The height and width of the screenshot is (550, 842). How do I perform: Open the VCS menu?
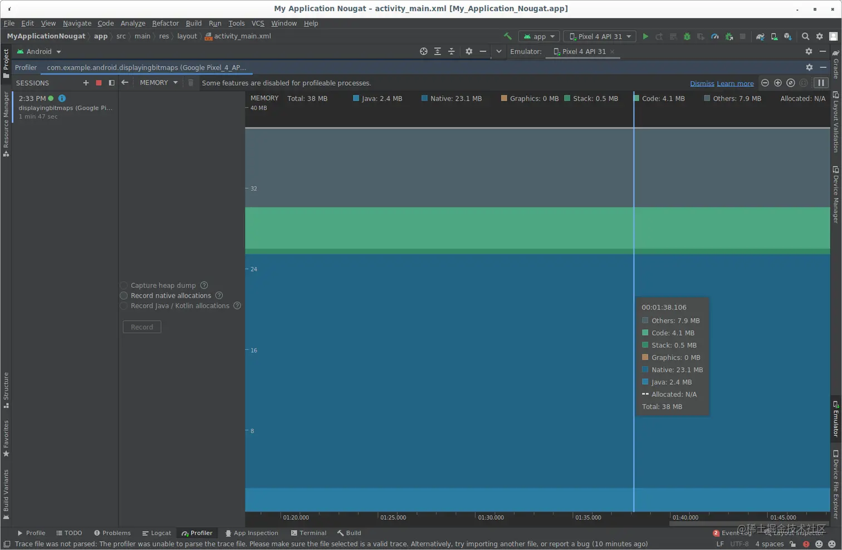tap(258, 23)
